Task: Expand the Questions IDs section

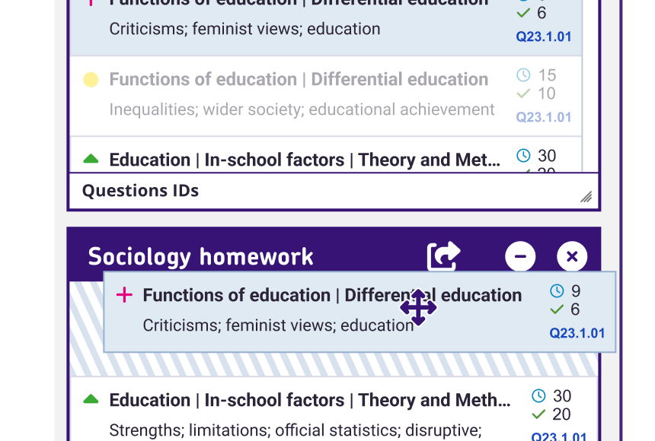Action: click(140, 191)
